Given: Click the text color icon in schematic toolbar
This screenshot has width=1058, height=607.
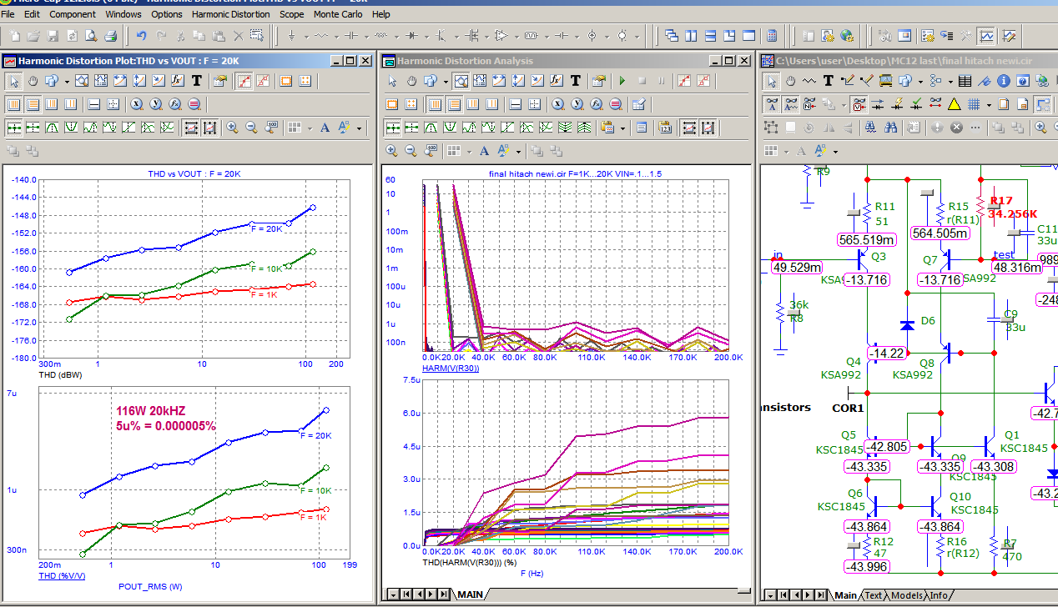Looking at the screenshot, I should pos(820,151).
